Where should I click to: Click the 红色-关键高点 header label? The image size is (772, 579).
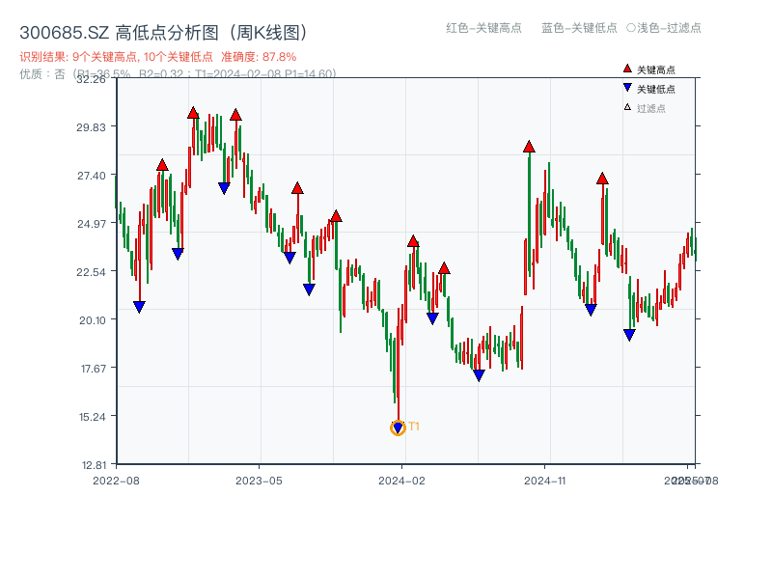(x=483, y=28)
